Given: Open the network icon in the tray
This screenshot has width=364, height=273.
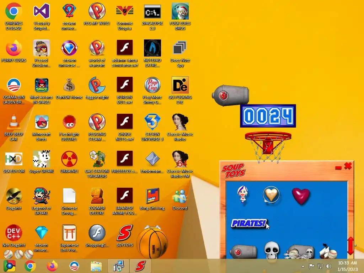Looking at the screenshot, I should [320, 266].
